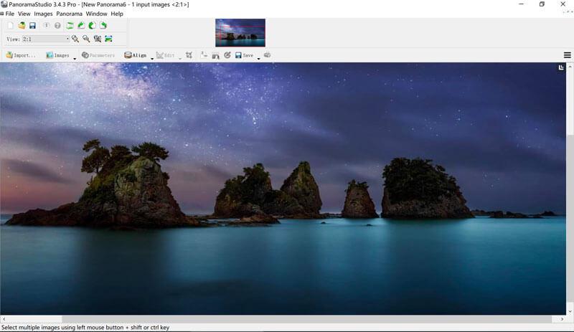Click the green clockwise rotate page icon
This screenshot has height=332, width=574.
[103, 25]
